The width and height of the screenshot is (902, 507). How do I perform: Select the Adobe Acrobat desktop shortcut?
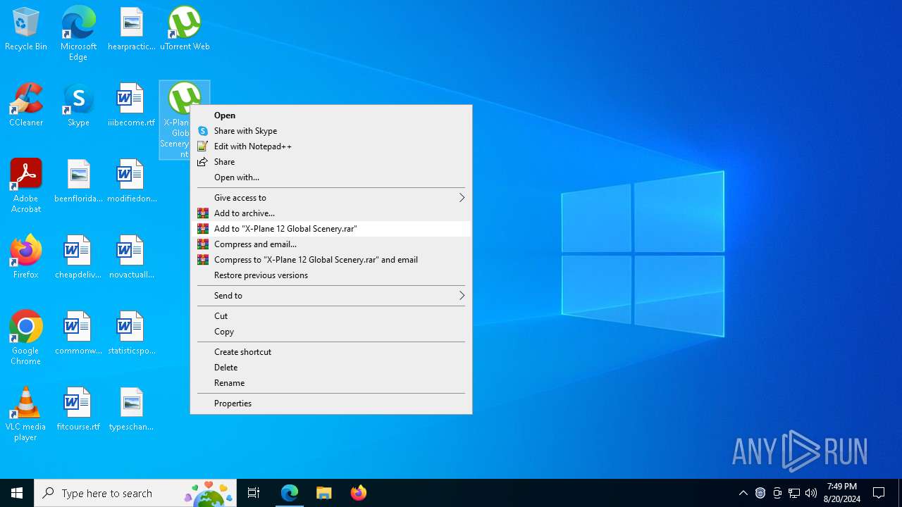point(26,186)
